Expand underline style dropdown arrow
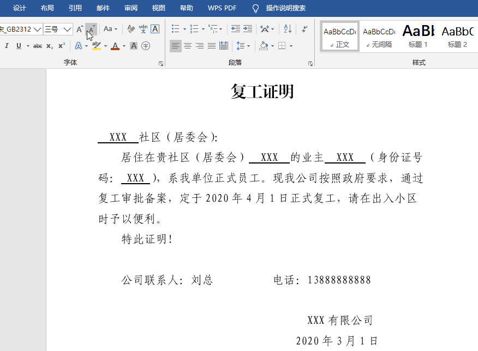 pos(28,46)
